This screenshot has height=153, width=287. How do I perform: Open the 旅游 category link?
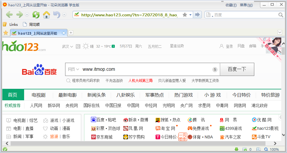pyautogui.click(x=54, y=137)
